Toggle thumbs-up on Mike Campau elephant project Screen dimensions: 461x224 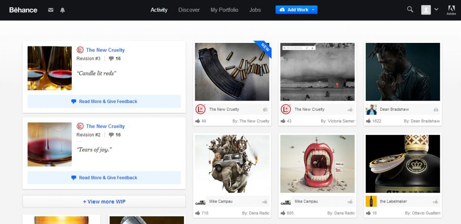(265, 201)
